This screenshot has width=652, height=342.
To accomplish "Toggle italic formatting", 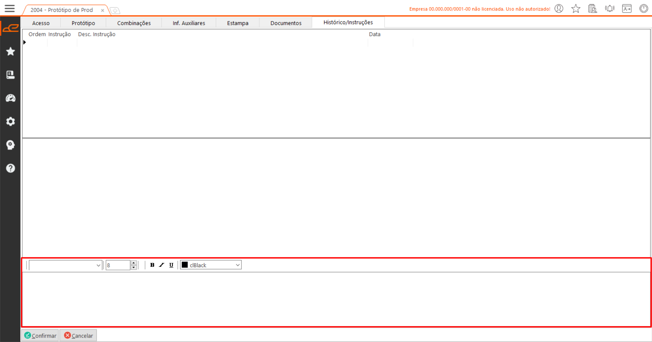I will coord(162,265).
